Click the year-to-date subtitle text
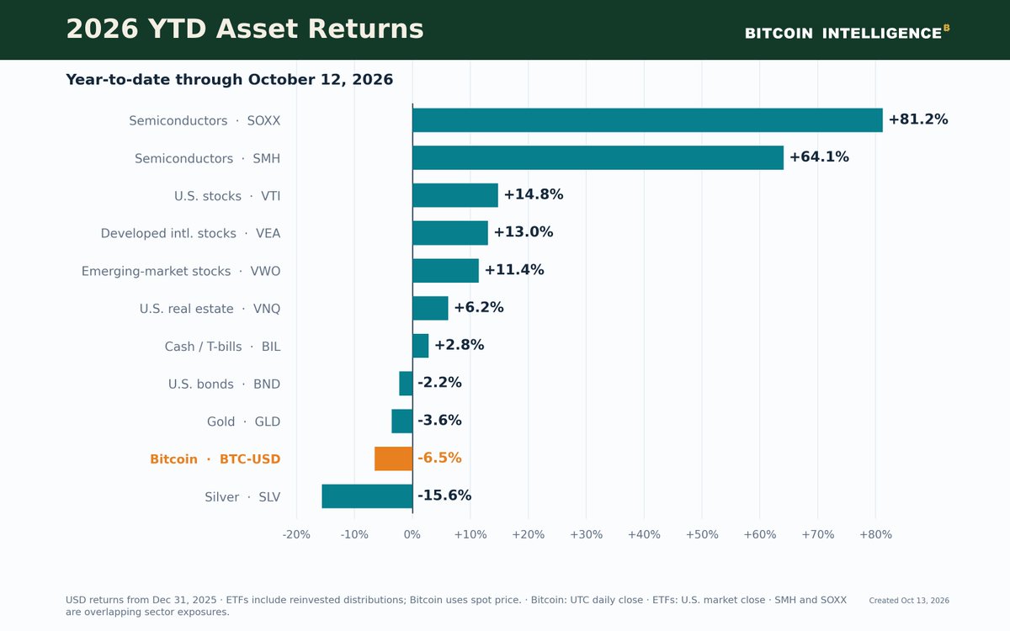This screenshot has width=1010, height=631. pyautogui.click(x=230, y=80)
